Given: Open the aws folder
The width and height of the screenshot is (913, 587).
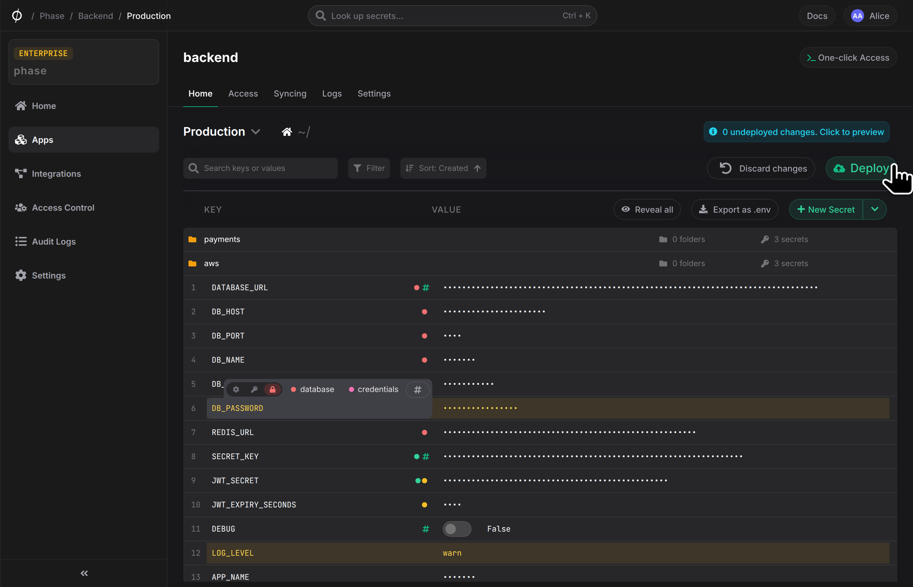Looking at the screenshot, I should (540, 263).
